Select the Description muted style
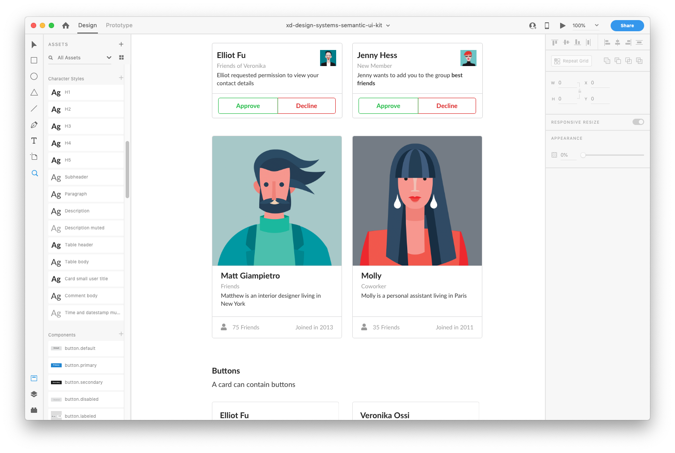The image size is (675, 453). coord(86,228)
